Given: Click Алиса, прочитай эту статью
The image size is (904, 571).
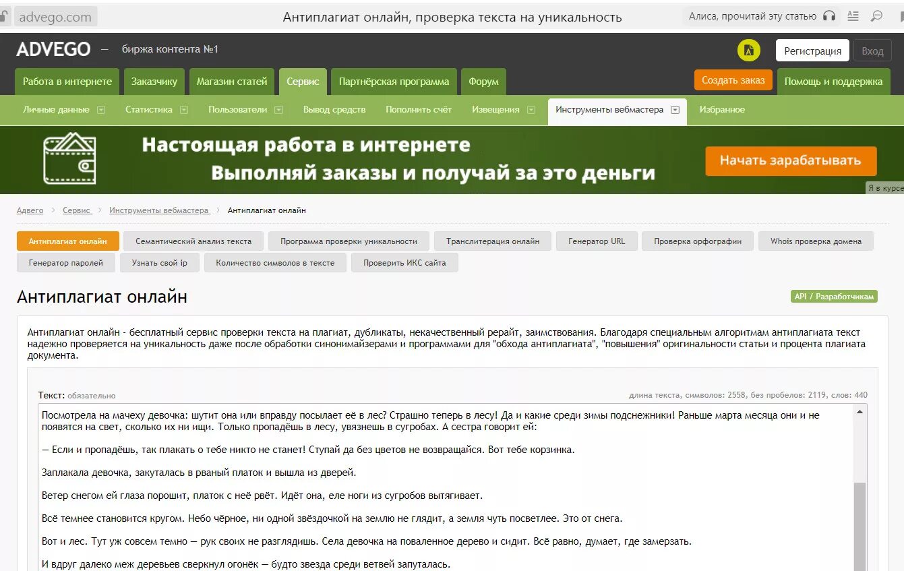Looking at the screenshot, I should coord(752,16).
